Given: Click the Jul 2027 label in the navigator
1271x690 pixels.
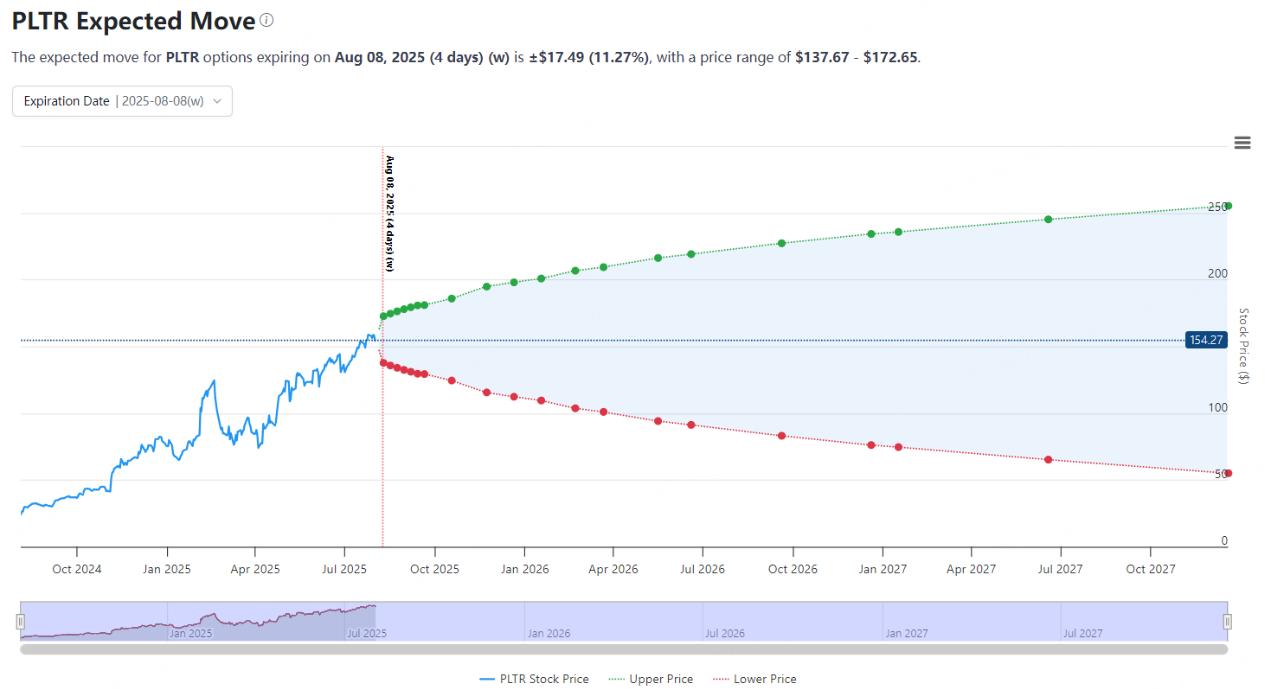Looking at the screenshot, I should point(1083,634).
